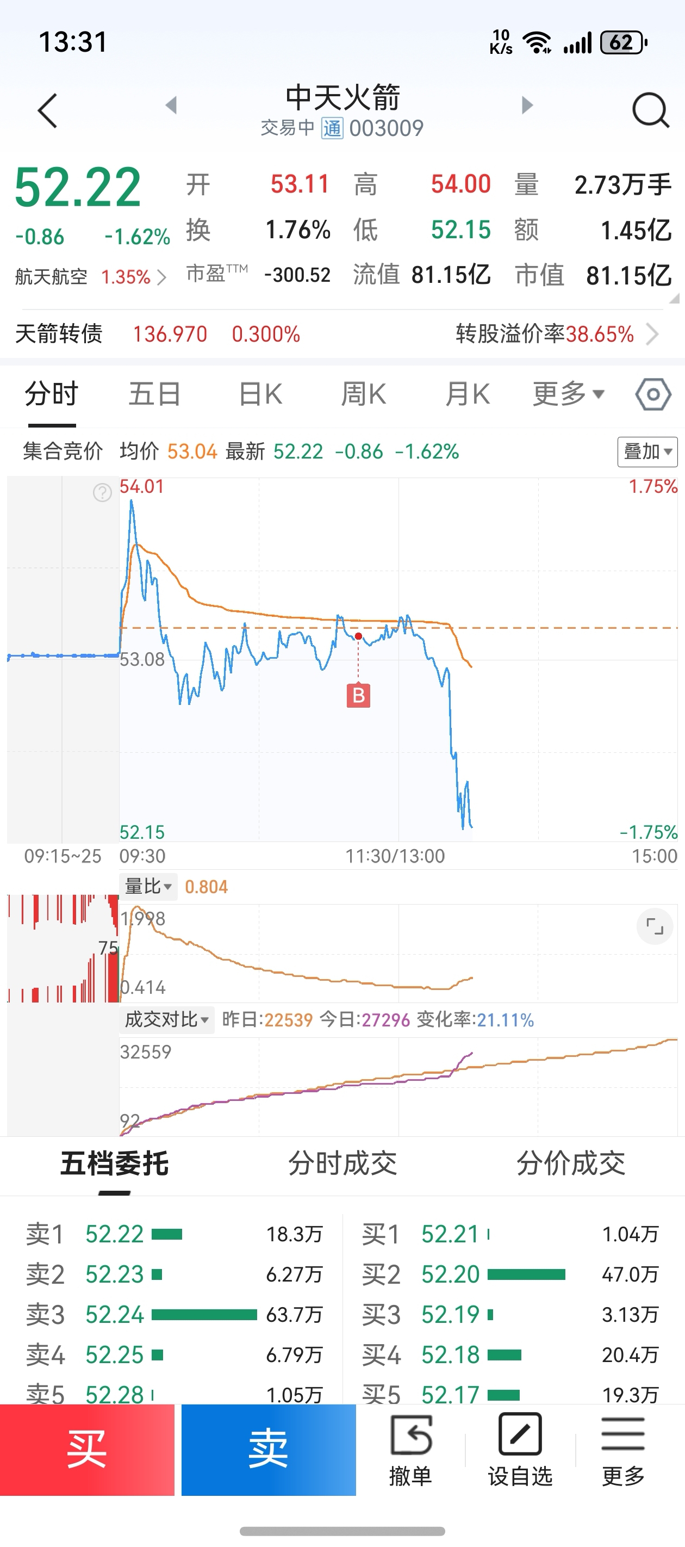Open 天箭转债 convertible bond row
685x1547 pixels.
click(x=336, y=334)
